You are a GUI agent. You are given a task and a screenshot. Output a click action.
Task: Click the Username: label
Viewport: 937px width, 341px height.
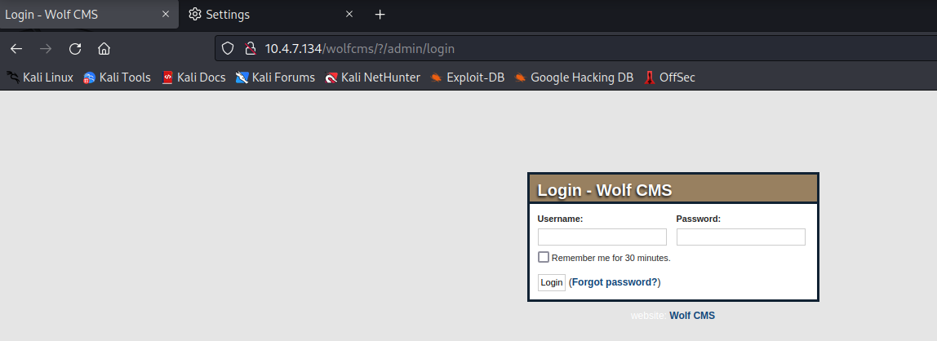tap(560, 219)
